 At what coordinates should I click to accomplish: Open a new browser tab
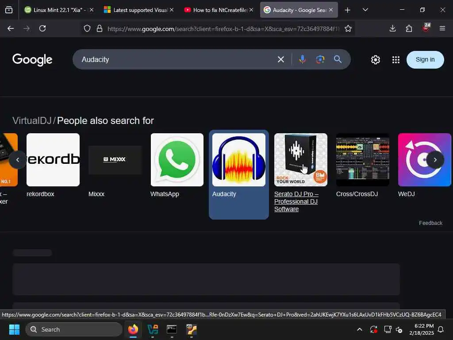(x=348, y=10)
